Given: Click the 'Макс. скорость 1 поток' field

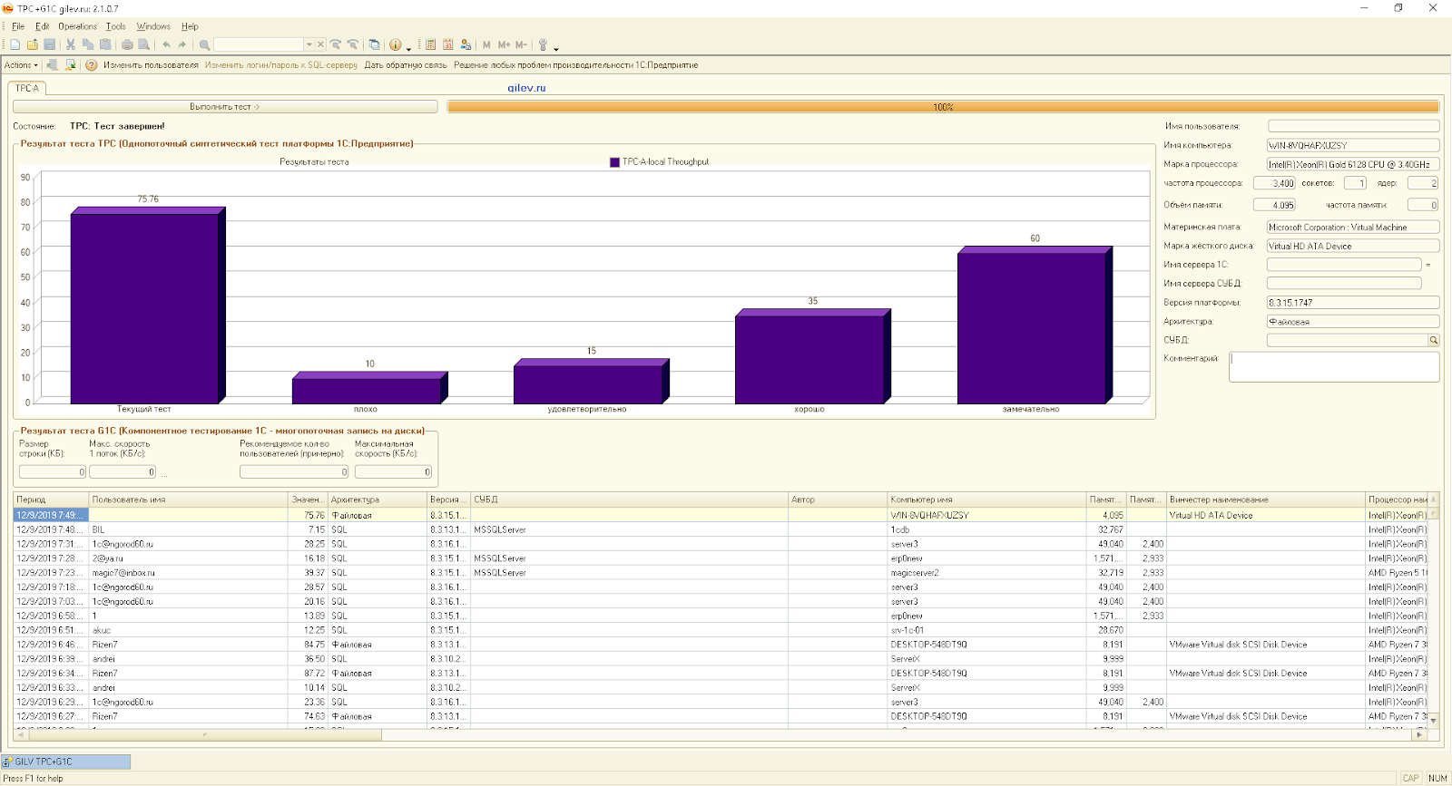Looking at the screenshot, I should pos(123,472).
